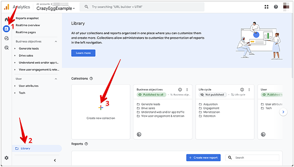Open the user account avatar
This screenshot has height=167, width=294.
(x=286, y=7)
